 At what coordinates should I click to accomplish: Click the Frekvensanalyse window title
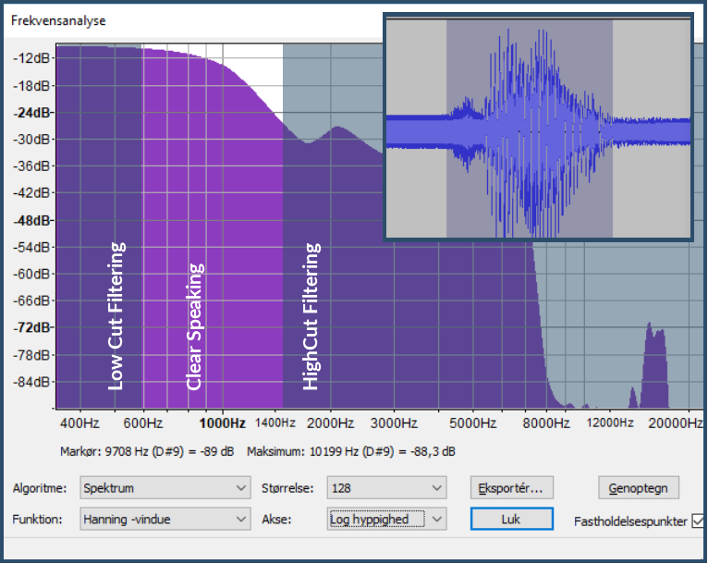click(x=58, y=20)
